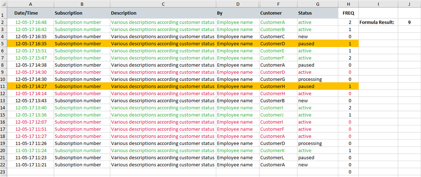
Task: Select column G header
Action: click(x=318, y=4)
